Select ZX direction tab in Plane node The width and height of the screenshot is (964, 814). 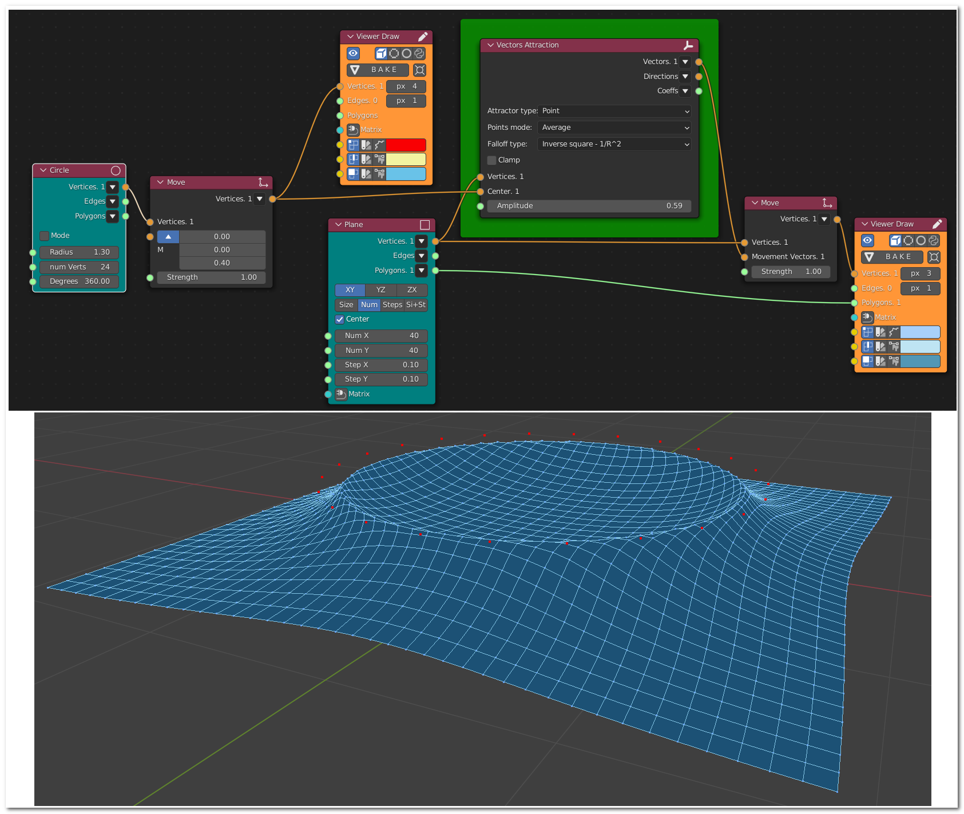coord(412,290)
